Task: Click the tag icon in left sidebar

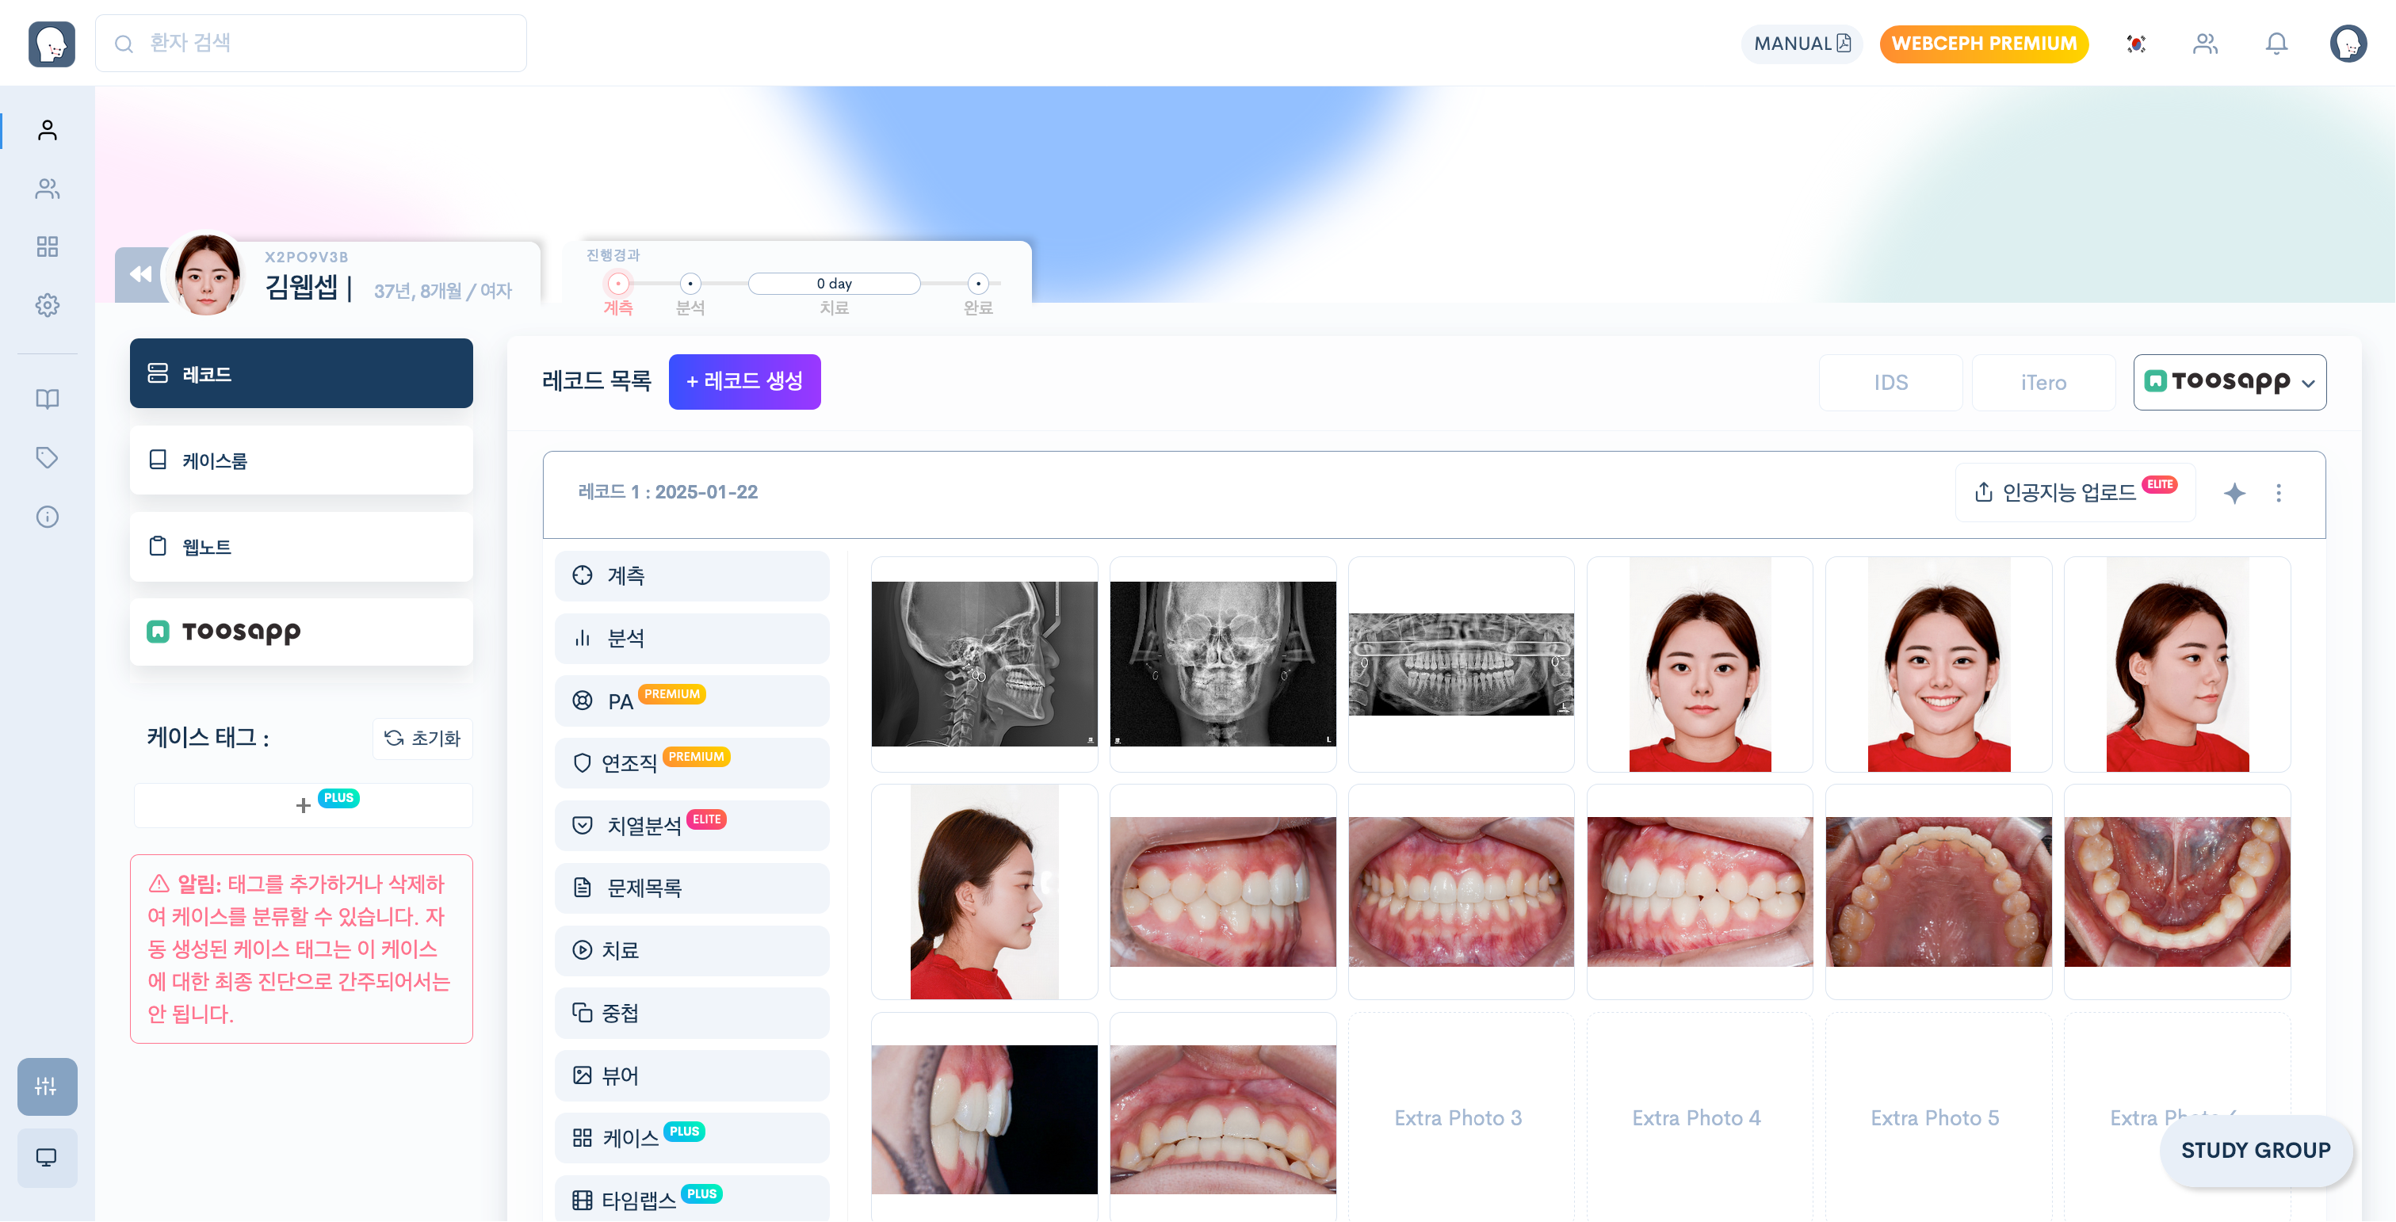Action: 48,457
